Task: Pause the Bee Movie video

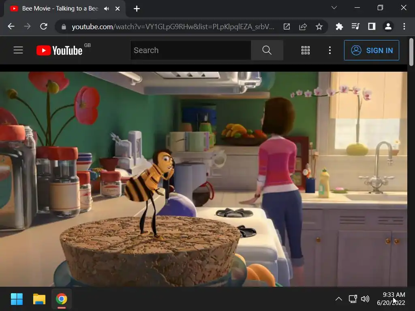Action: click(203, 179)
